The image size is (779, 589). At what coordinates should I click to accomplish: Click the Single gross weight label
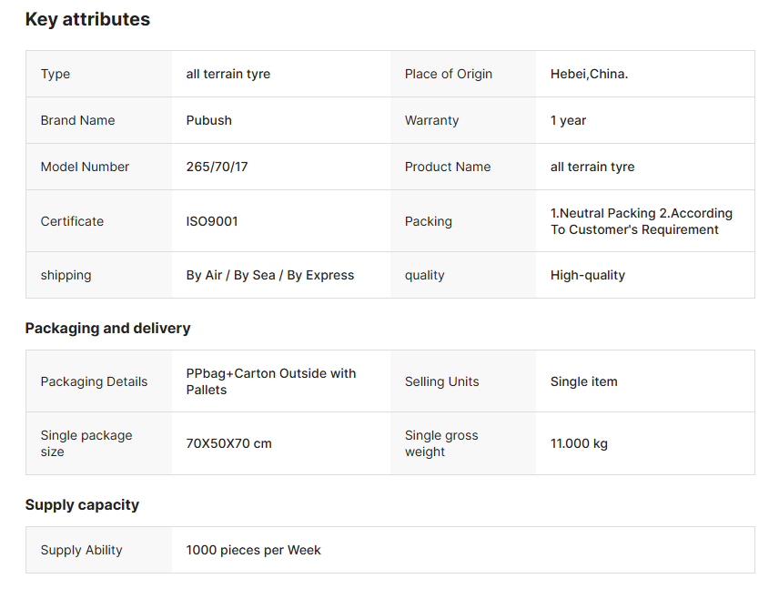[x=441, y=443]
